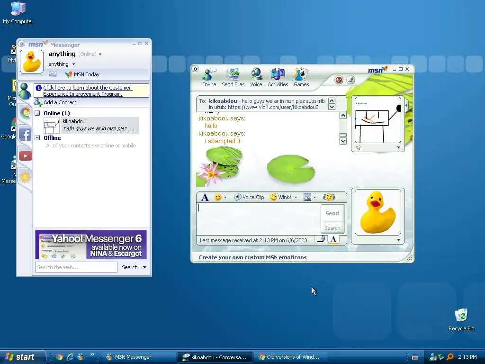The image size is (485, 364).
Task: Launch Internet Explorer from quick launch
Action: tap(70, 357)
